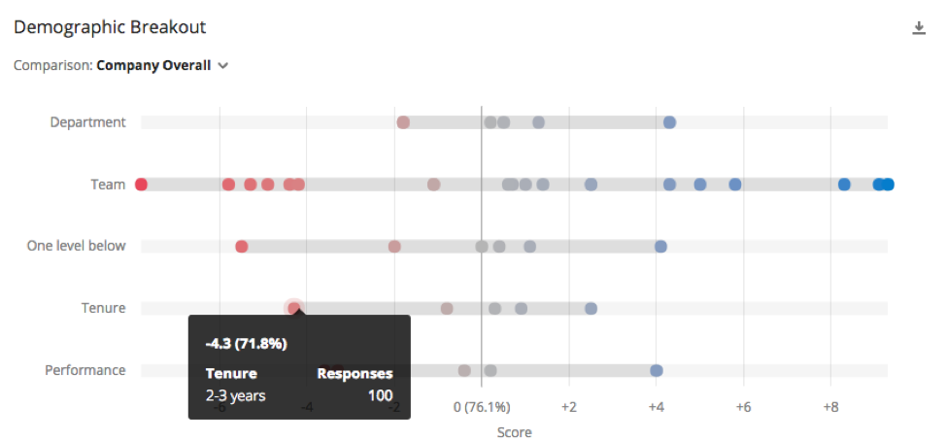Click the download icon in the top right
This screenshot has height=441, width=946.
[918, 28]
